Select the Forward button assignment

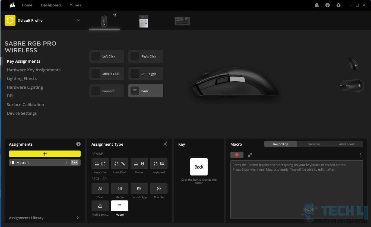pyautogui.click(x=107, y=91)
